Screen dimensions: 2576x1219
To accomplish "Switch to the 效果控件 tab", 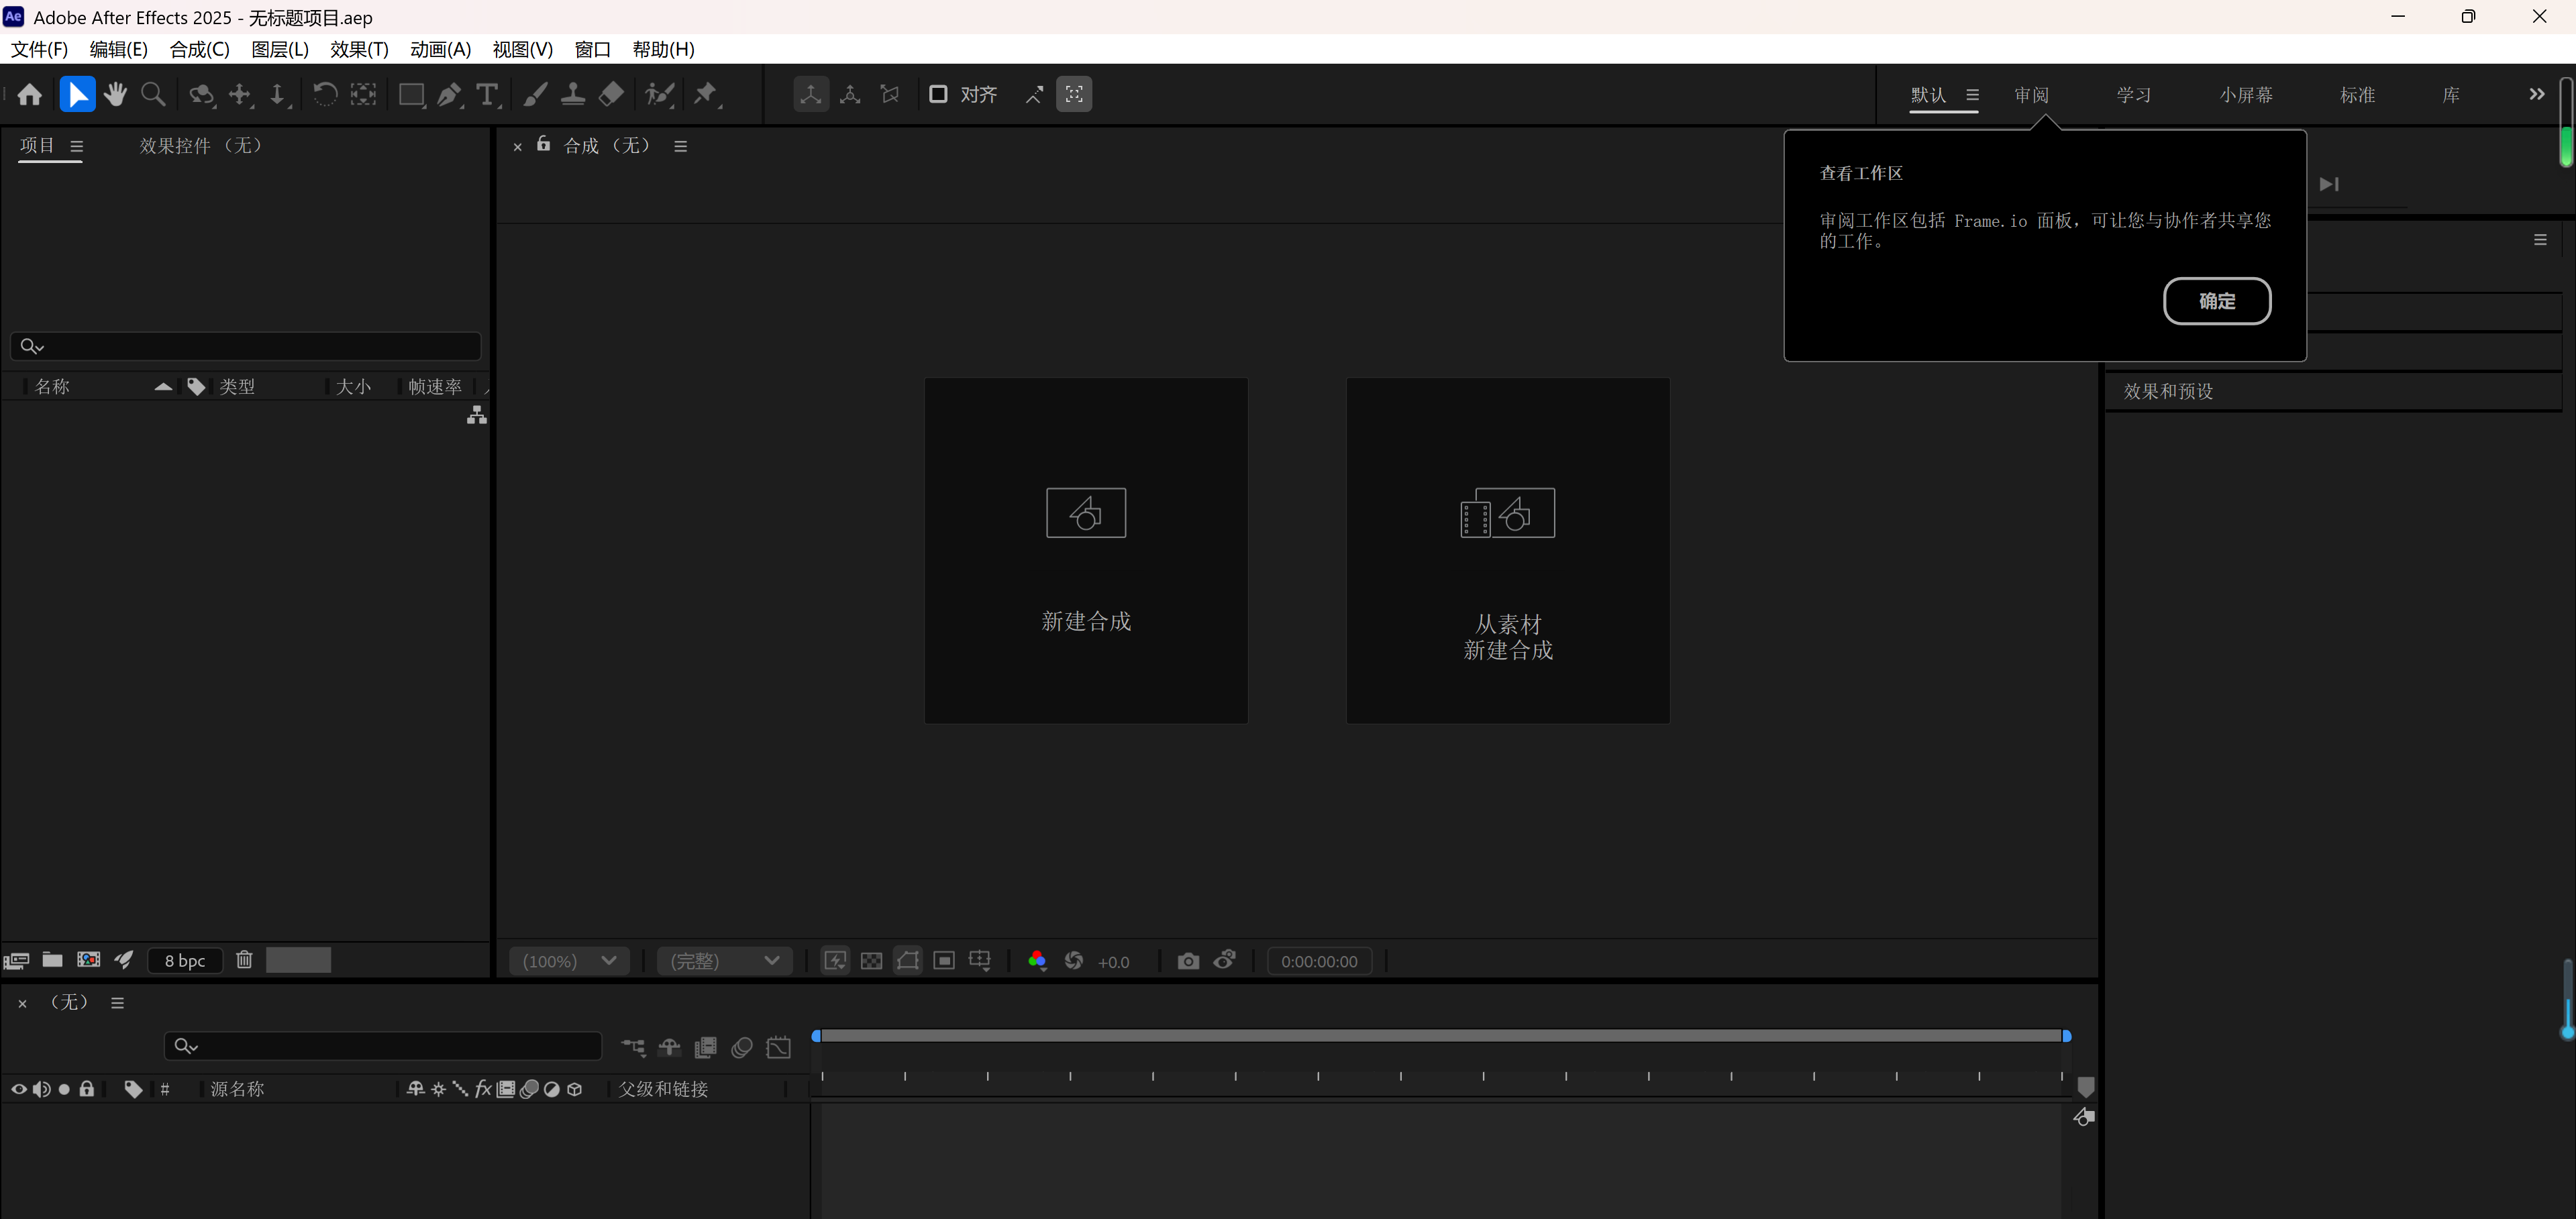I will tap(200, 146).
